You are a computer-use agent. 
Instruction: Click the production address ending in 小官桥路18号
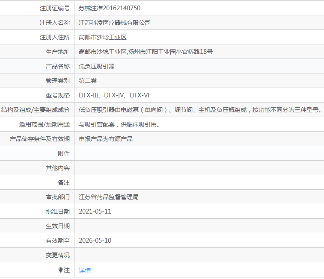pyautogui.click(x=146, y=52)
